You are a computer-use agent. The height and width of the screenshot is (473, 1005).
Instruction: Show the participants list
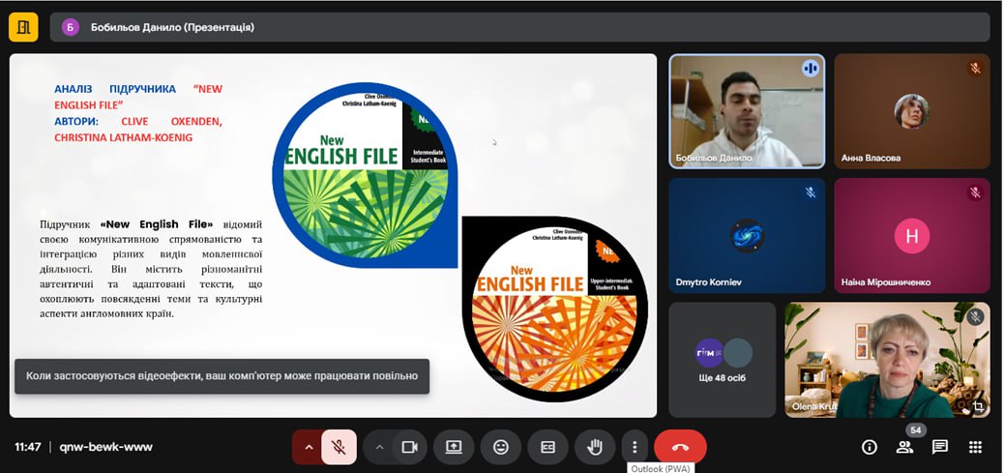[904, 447]
